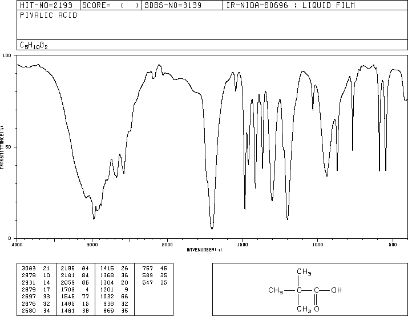Select the SCORE field in header

point(111,5)
